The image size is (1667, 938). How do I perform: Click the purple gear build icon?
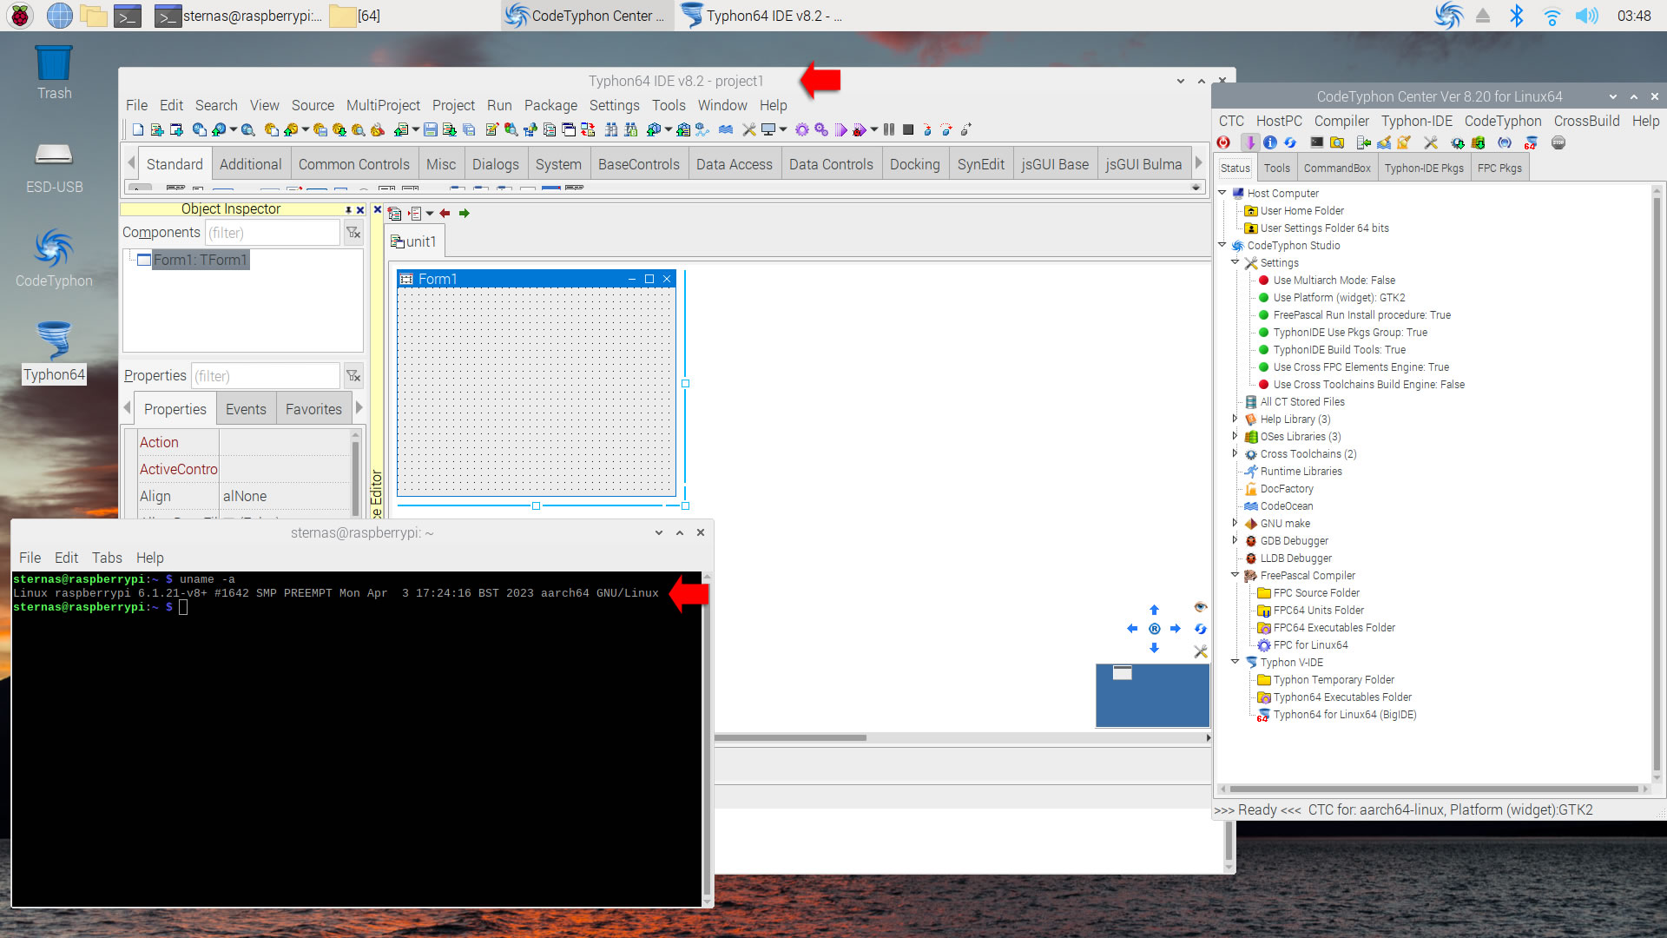click(x=801, y=129)
